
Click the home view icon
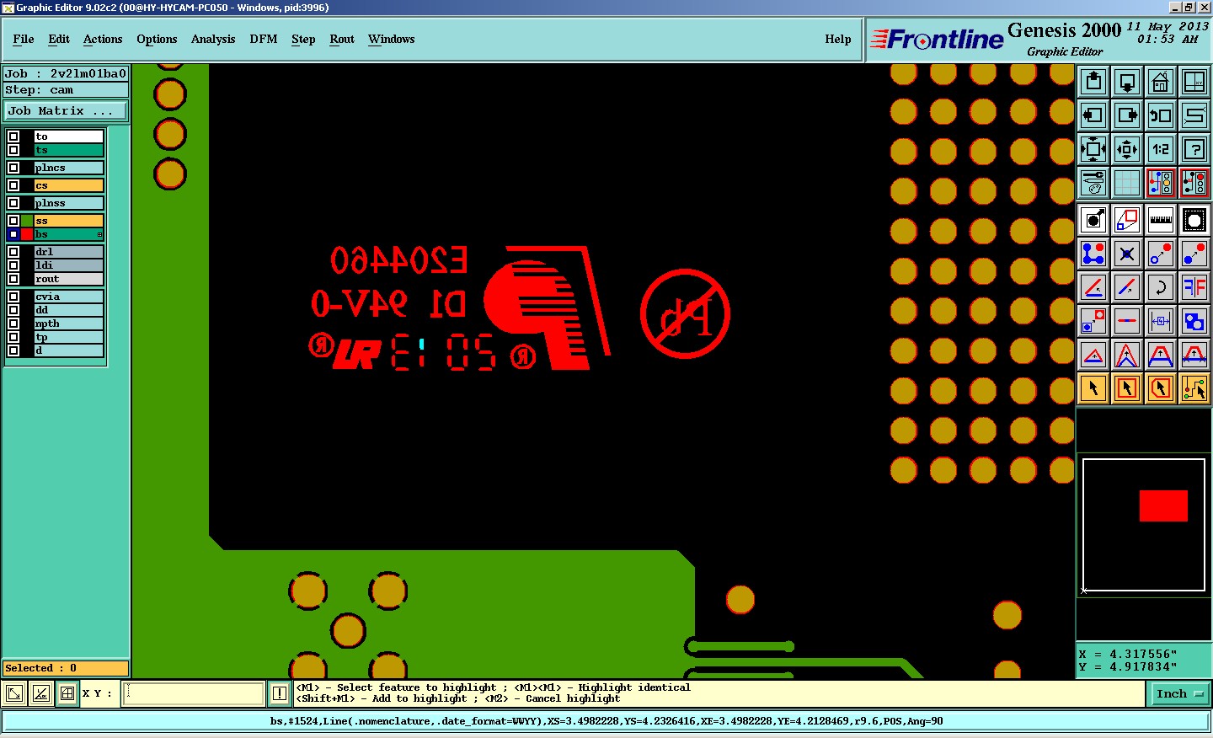tap(1161, 82)
